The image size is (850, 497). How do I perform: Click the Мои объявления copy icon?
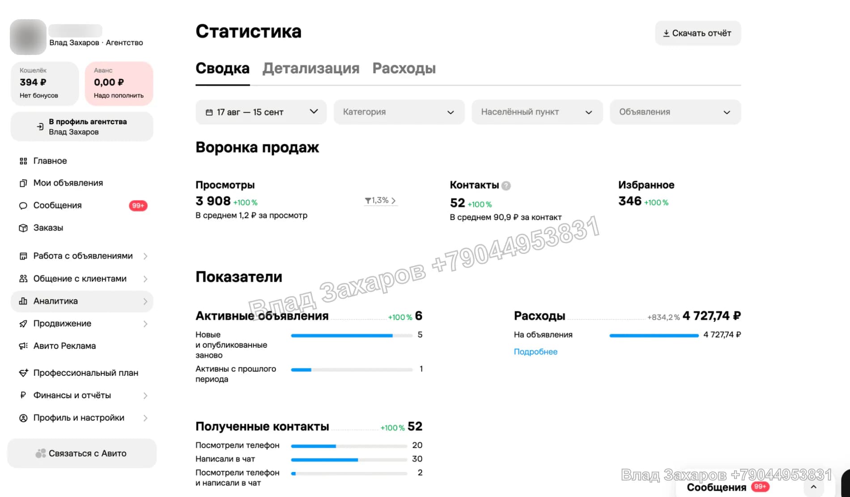pos(23,183)
